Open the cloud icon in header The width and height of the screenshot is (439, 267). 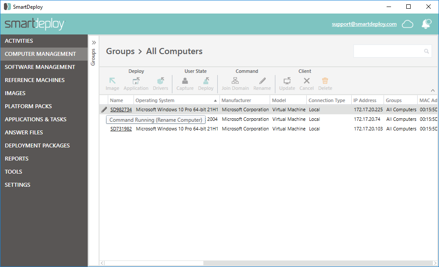(407, 24)
